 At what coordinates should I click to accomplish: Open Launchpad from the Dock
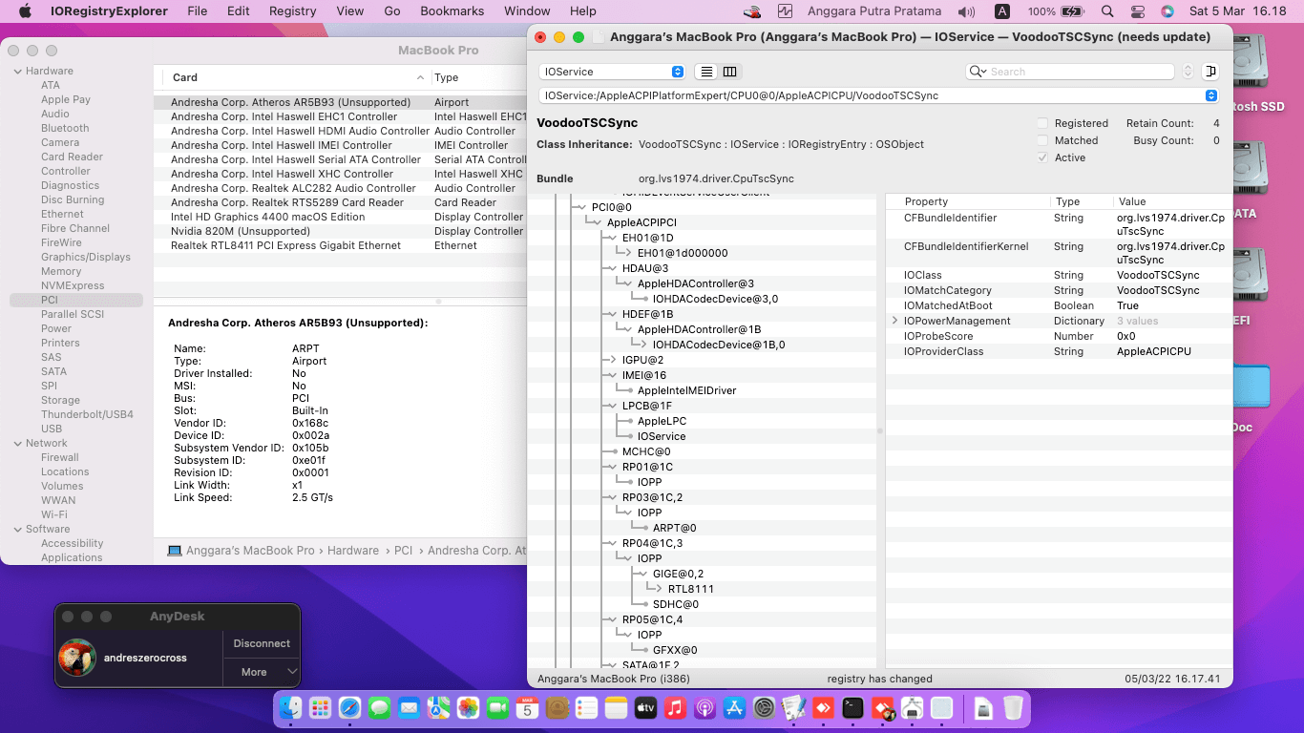(x=320, y=707)
